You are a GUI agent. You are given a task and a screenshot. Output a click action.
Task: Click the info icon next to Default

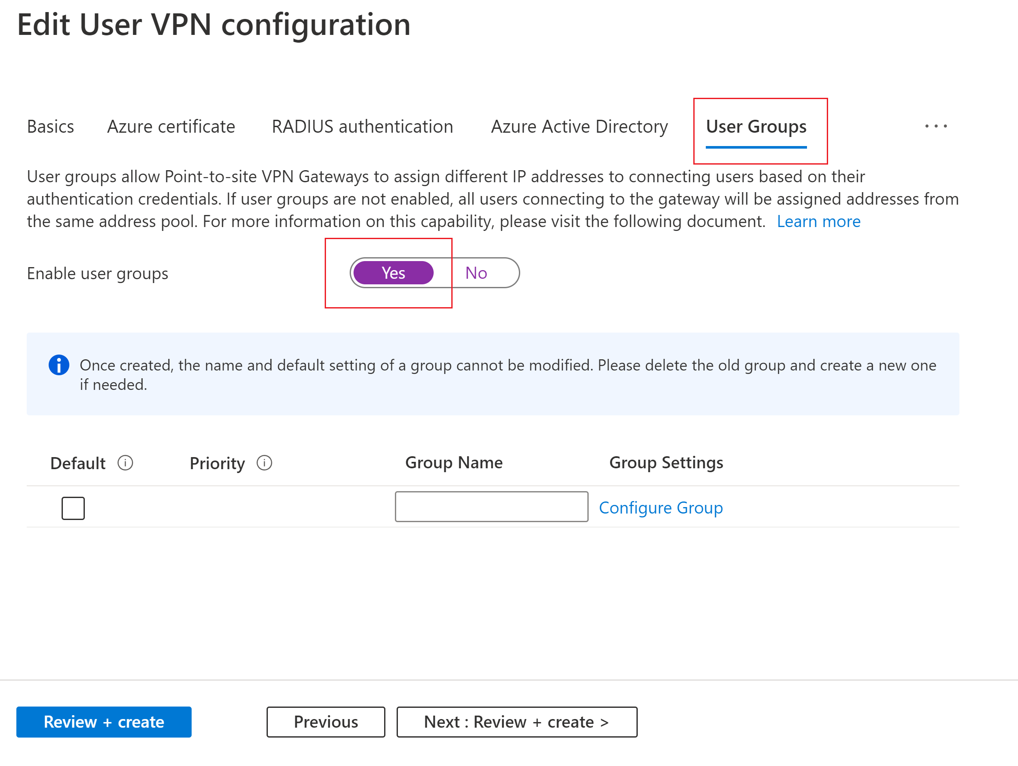[125, 463]
